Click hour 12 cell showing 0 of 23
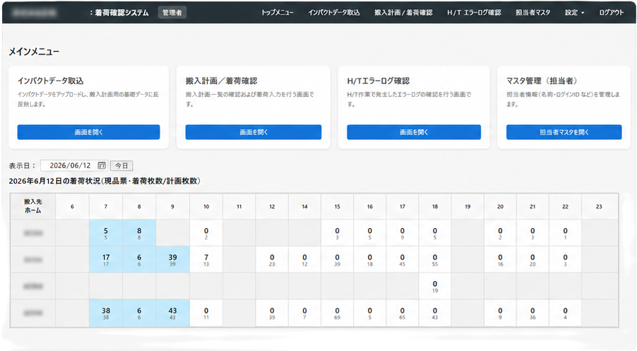 point(272,259)
